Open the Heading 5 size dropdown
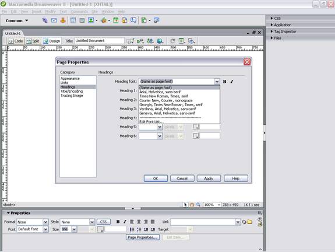Viewport: 335px width, 252px height. pos(160,127)
